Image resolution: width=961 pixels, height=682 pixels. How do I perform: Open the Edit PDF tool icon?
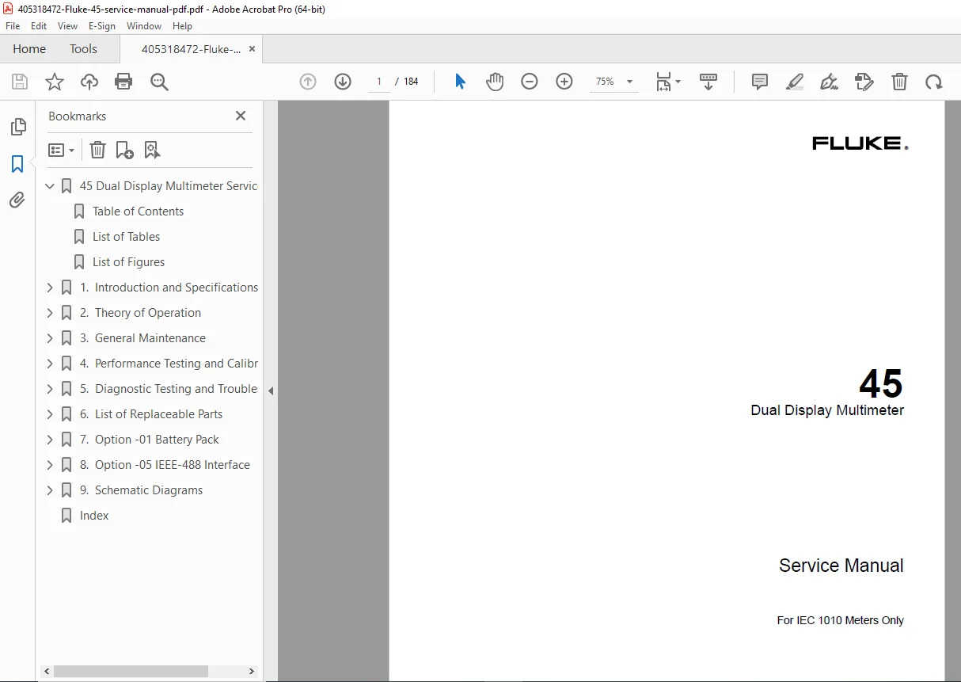tap(864, 82)
